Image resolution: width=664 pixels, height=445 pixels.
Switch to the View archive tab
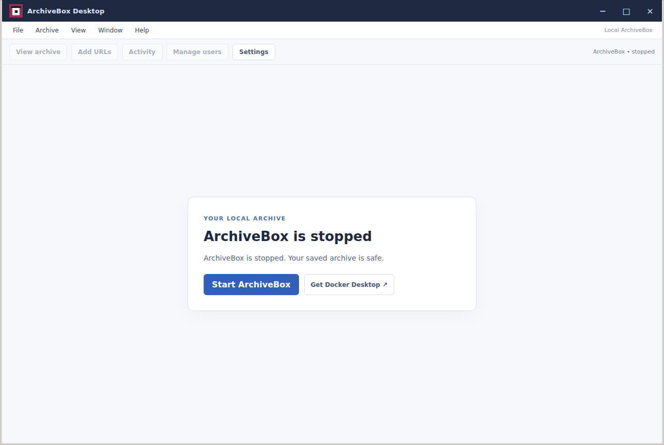38,52
